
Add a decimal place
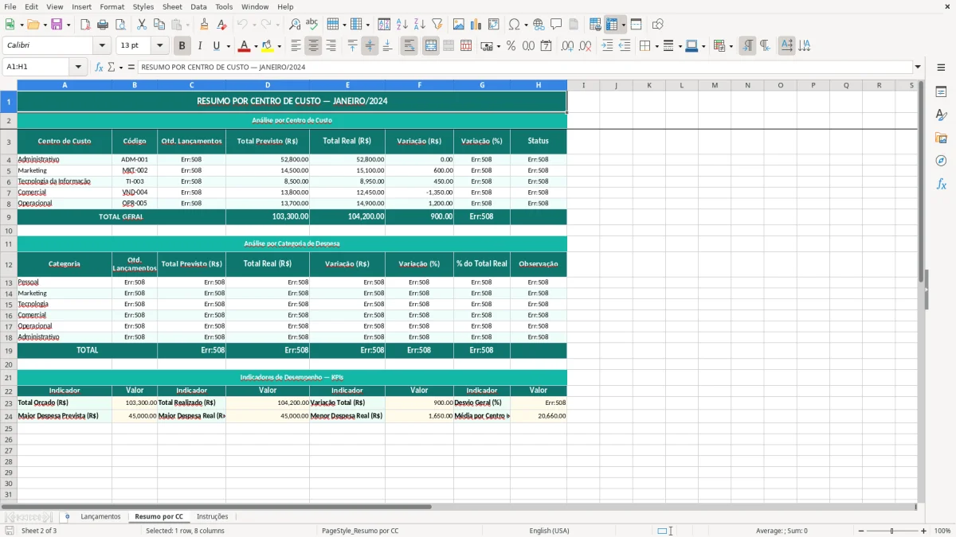click(568, 46)
